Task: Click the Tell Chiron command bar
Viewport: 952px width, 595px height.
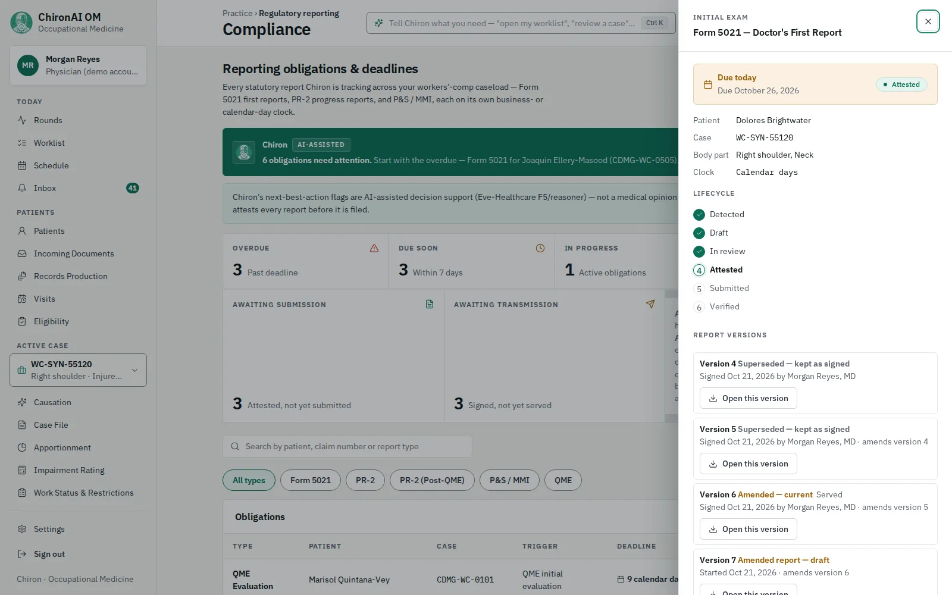Action: pyautogui.click(x=521, y=23)
